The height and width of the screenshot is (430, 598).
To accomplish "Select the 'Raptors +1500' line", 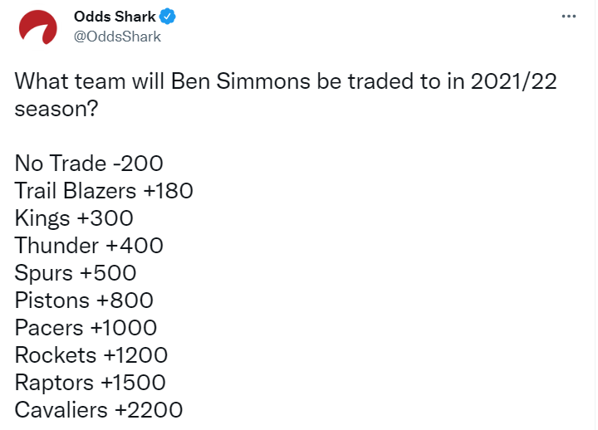I will (x=90, y=383).
